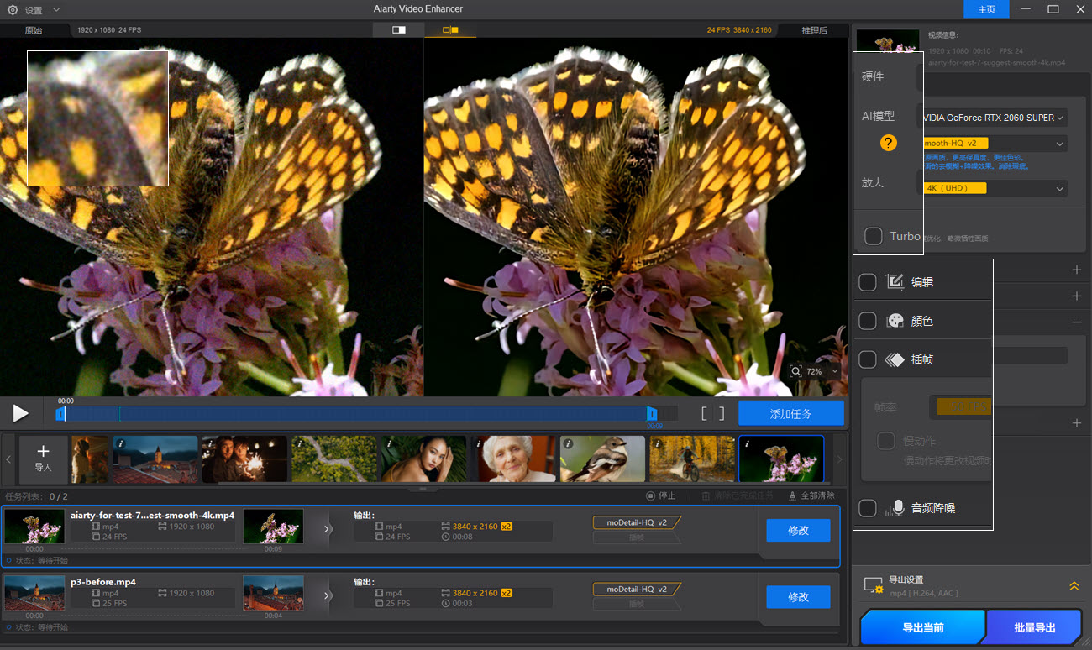
Task: Click 修改 for the butterfly task
Action: (798, 530)
